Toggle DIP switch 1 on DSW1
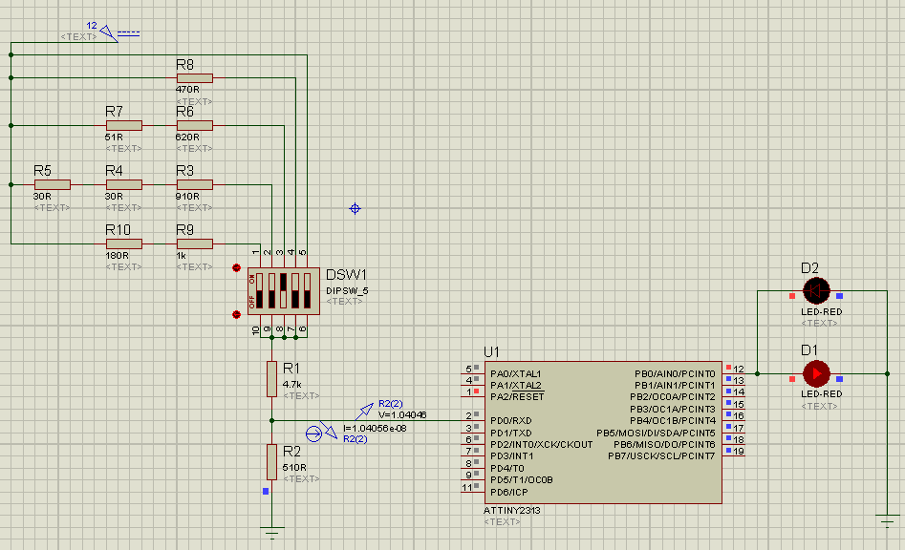 [x=260, y=290]
